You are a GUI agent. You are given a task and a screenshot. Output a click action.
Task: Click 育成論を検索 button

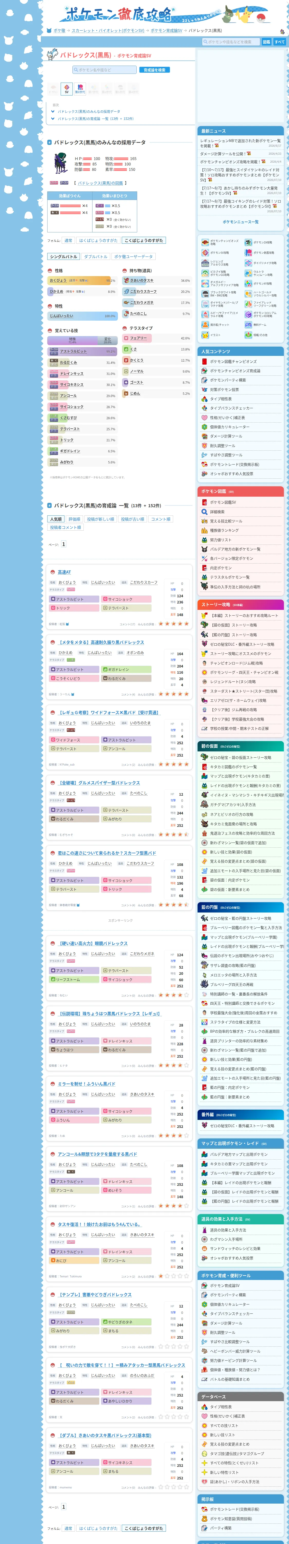point(154,70)
